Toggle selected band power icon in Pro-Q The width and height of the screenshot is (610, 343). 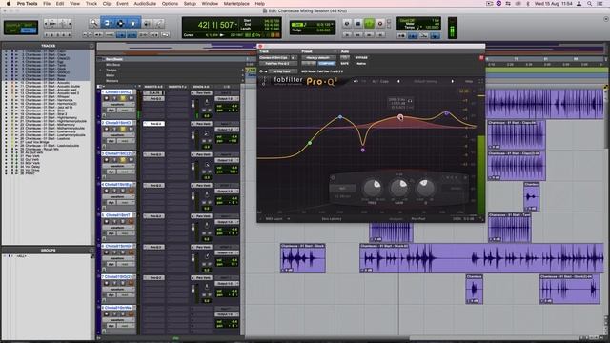[x=333, y=178]
